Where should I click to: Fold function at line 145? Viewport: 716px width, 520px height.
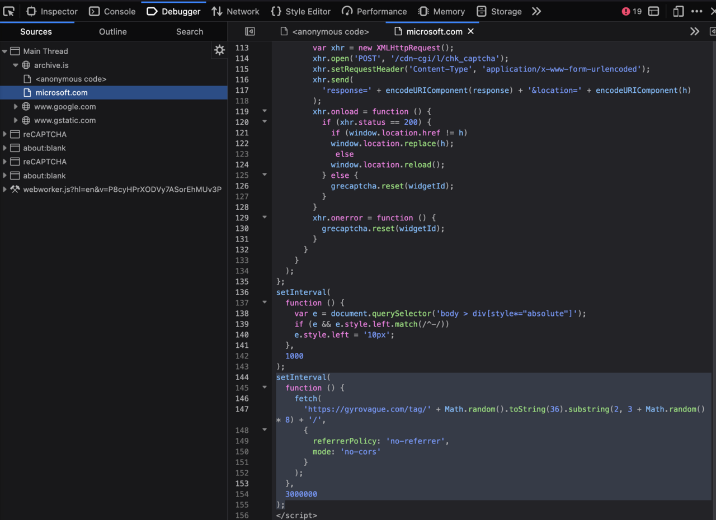pos(265,387)
